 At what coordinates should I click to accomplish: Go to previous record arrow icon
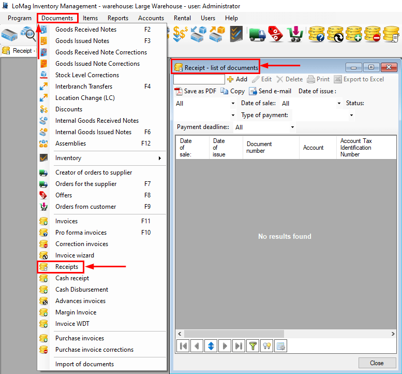click(x=197, y=346)
